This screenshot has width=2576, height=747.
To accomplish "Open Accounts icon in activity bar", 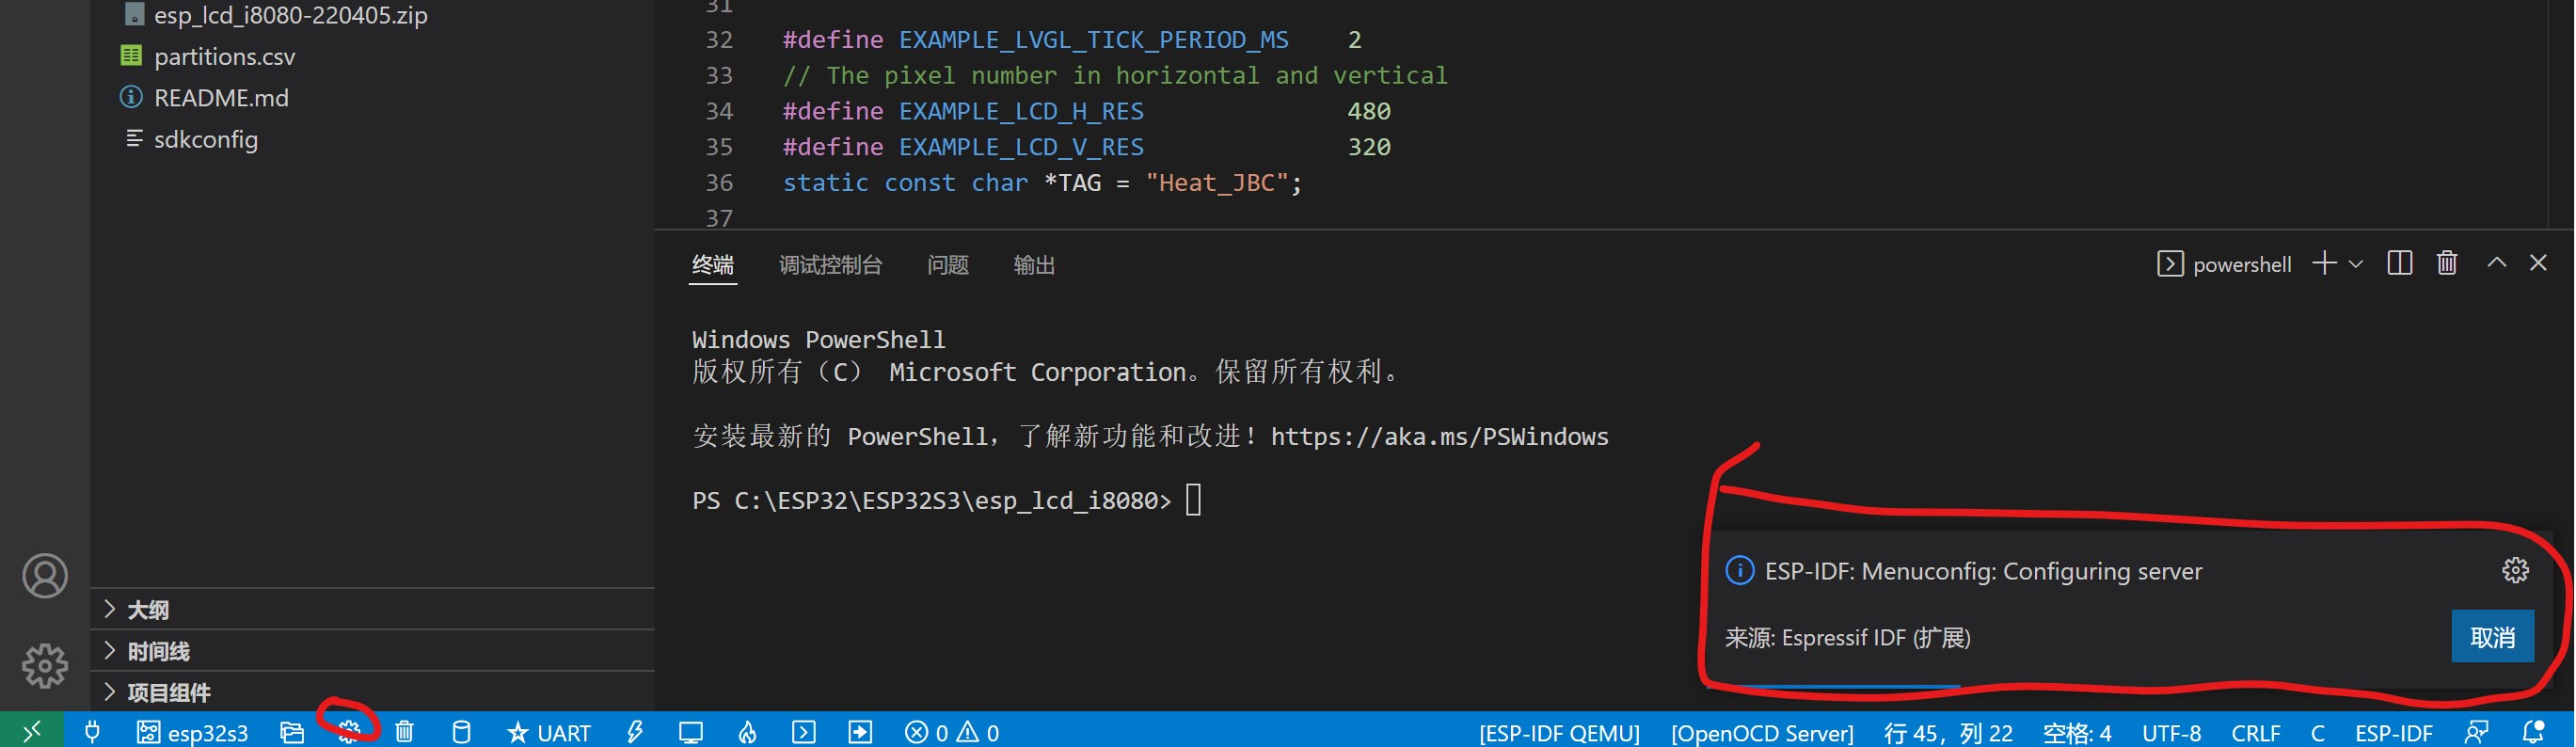I will (x=45, y=576).
